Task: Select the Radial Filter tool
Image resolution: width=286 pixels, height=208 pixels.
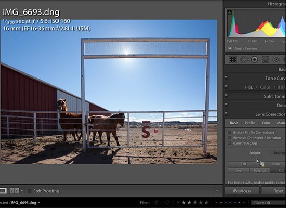Action: point(276,59)
